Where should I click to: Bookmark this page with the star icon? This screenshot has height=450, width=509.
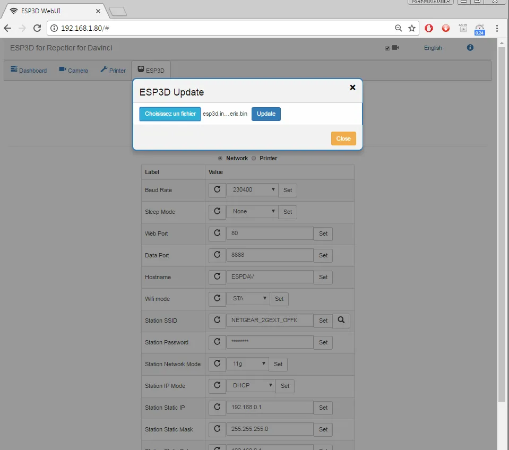point(412,28)
